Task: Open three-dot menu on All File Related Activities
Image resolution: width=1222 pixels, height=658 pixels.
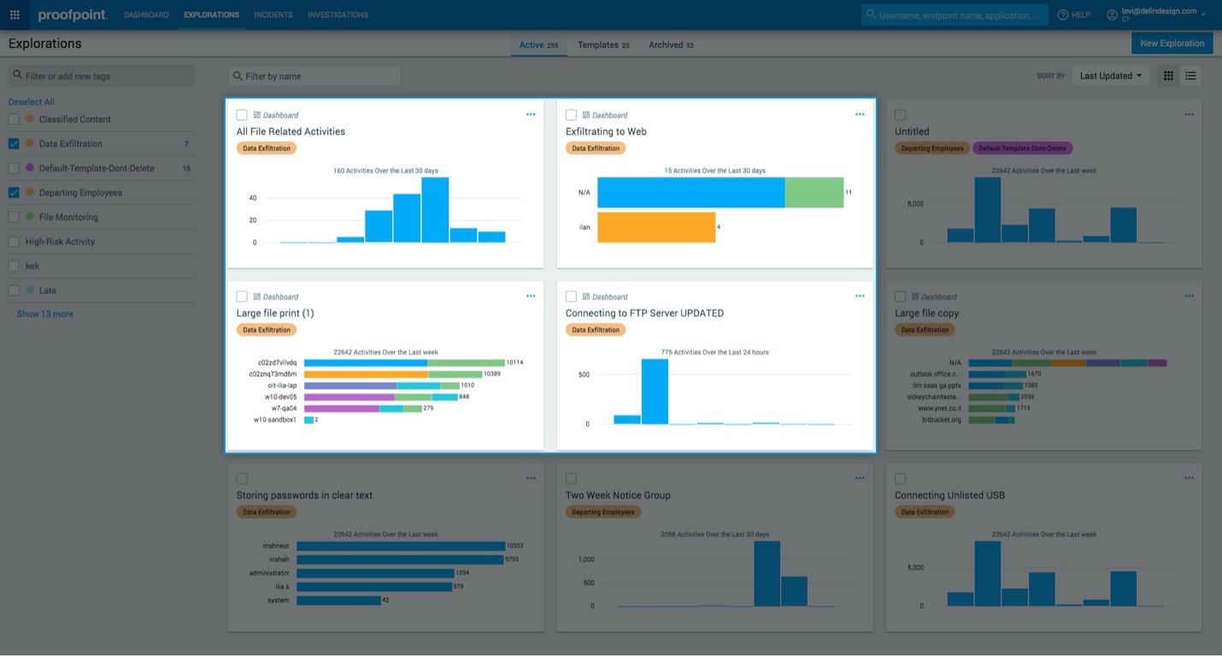Action: (531, 115)
